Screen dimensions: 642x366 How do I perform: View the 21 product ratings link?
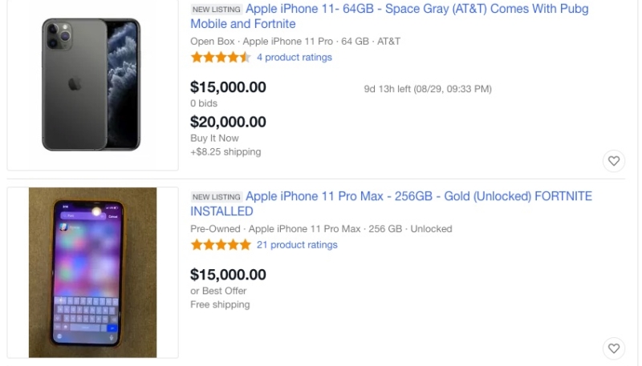point(297,245)
